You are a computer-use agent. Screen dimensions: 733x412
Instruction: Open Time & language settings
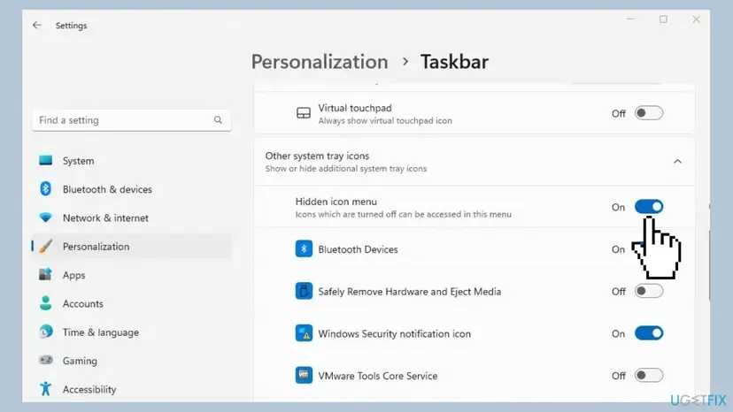click(x=131, y=332)
